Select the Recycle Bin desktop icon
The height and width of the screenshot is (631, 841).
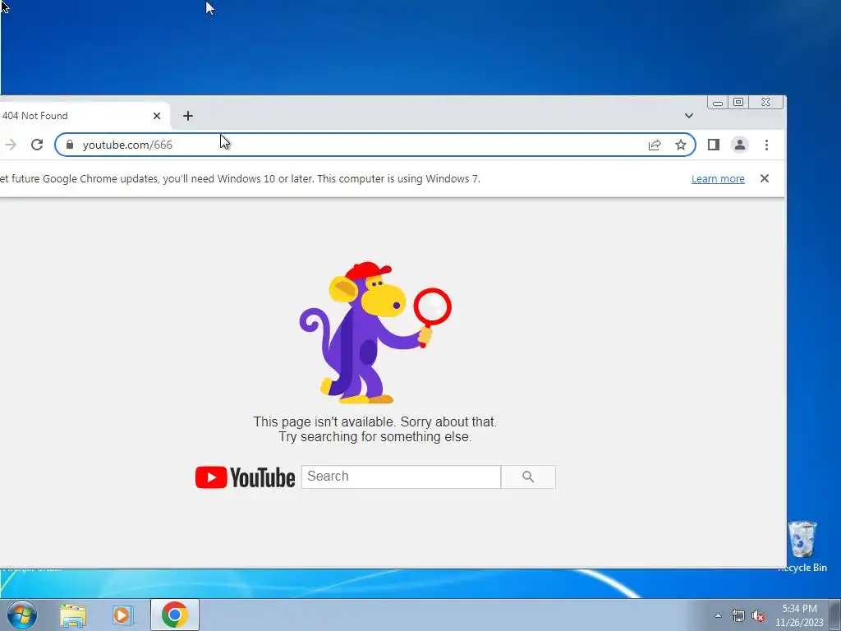pos(802,546)
